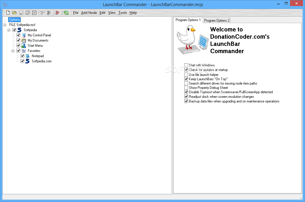Screen dimensions: 305x202
Task: Open the Help menu
Action: click(x=133, y=13)
